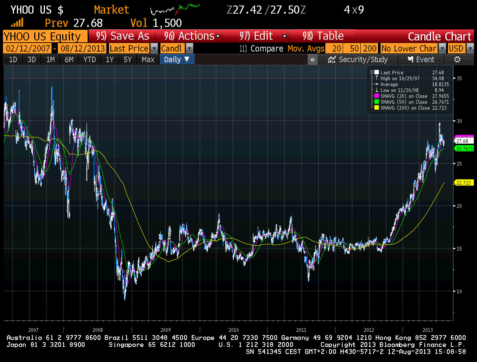Image resolution: width=477 pixels, height=362 pixels.
Task: Edit start date 02/12/2007 field
Action: (x=28, y=49)
